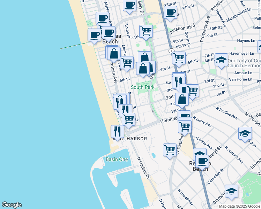Select the Map data ©2025 Google attribution
This screenshot has width=261, height=209.
point(239,207)
